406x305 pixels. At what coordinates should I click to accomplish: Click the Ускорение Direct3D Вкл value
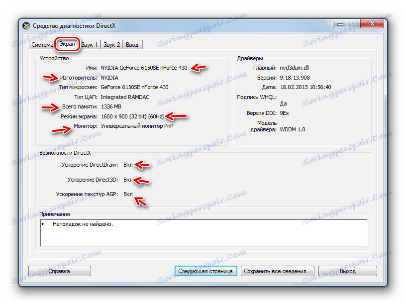click(128, 180)
